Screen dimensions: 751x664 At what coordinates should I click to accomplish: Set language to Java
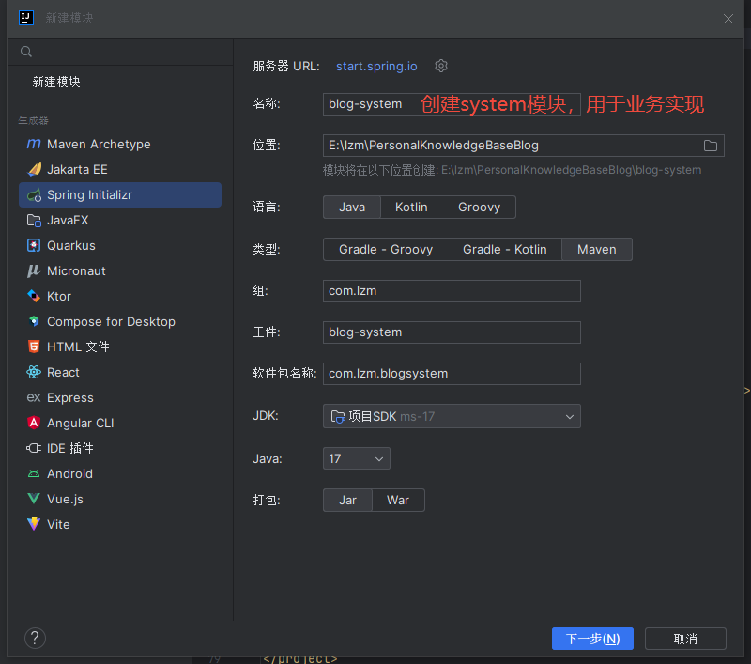coord(352,207)
